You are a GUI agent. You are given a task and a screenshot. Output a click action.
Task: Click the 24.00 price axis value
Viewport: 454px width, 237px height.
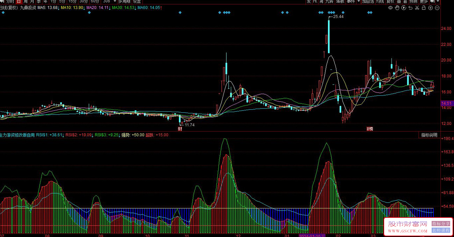tap(446, 29)
